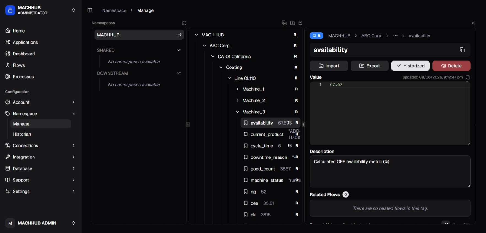Image resolution: width=486 pixels, height=233 pixels.
Task: Select the cycle_time tag
Action: [270, 146]
